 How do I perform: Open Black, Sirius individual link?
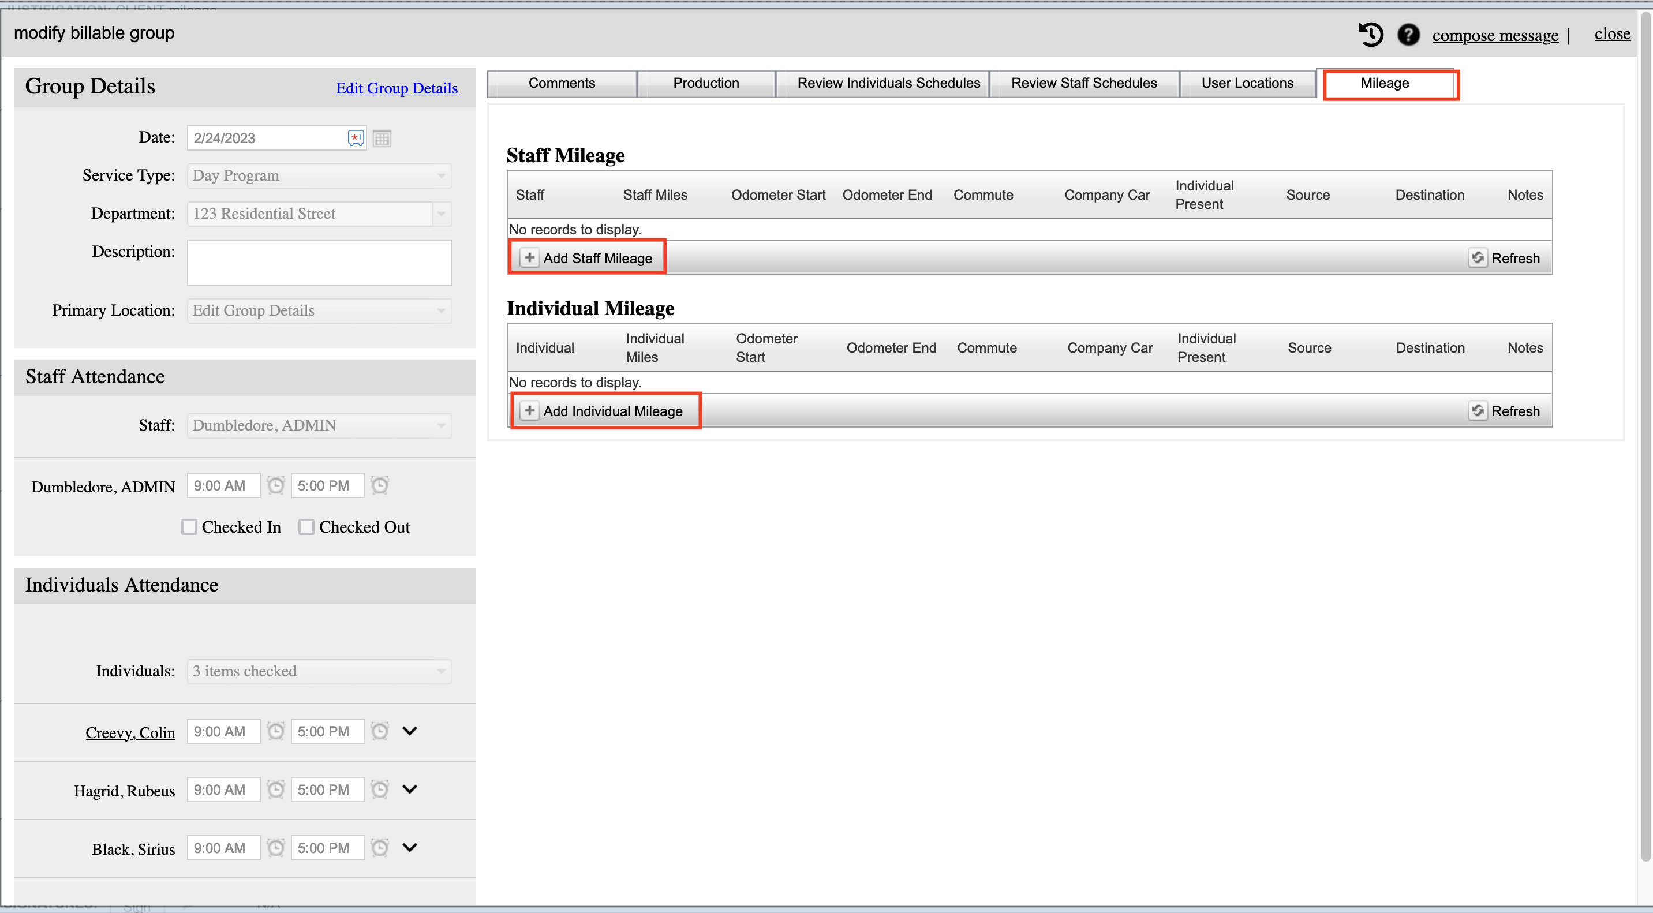(133, 850)
